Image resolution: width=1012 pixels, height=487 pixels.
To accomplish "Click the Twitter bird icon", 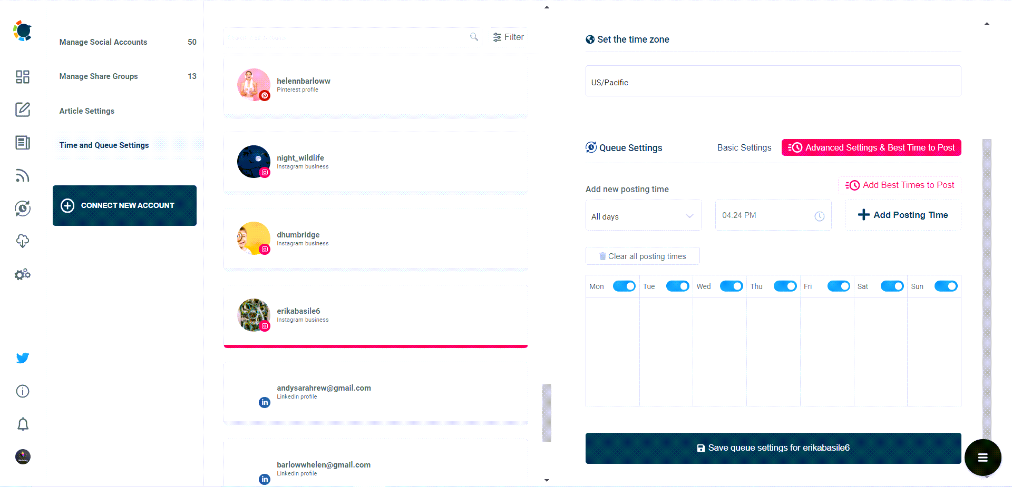I will pyautogui.click(x=23, y=358).
